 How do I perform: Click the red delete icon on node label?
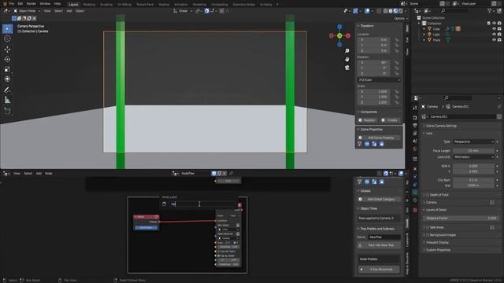tap(239, 204)
